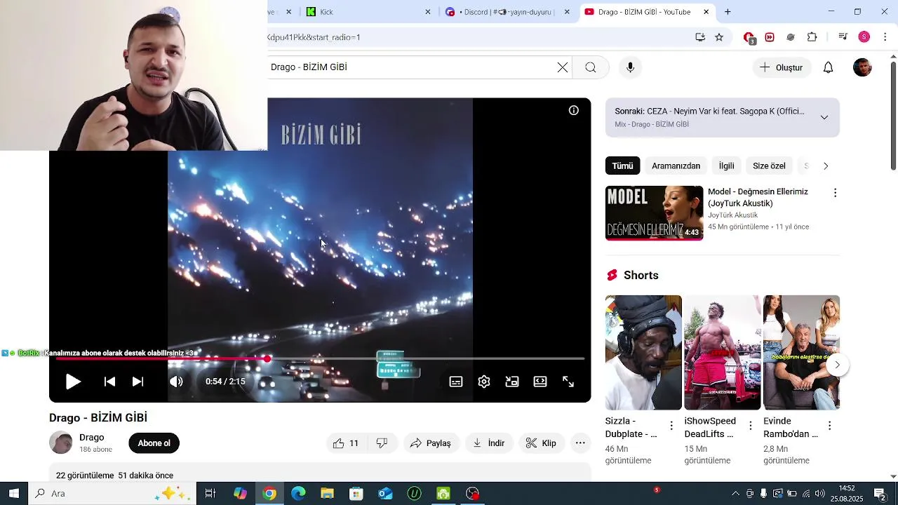
Task: Open the Windows notification center
Action: coord(880,494)
